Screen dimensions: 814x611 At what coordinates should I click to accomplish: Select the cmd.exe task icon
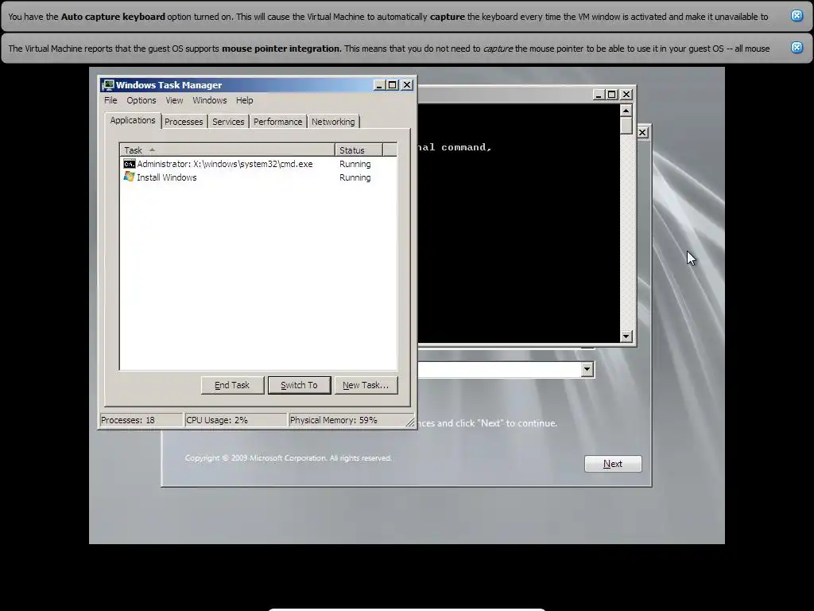coord(130,164)
